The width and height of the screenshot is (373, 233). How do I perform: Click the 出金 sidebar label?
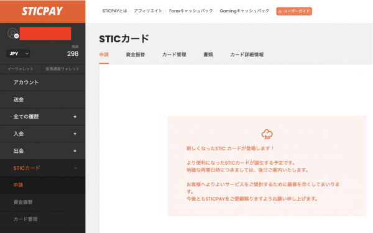19,151
